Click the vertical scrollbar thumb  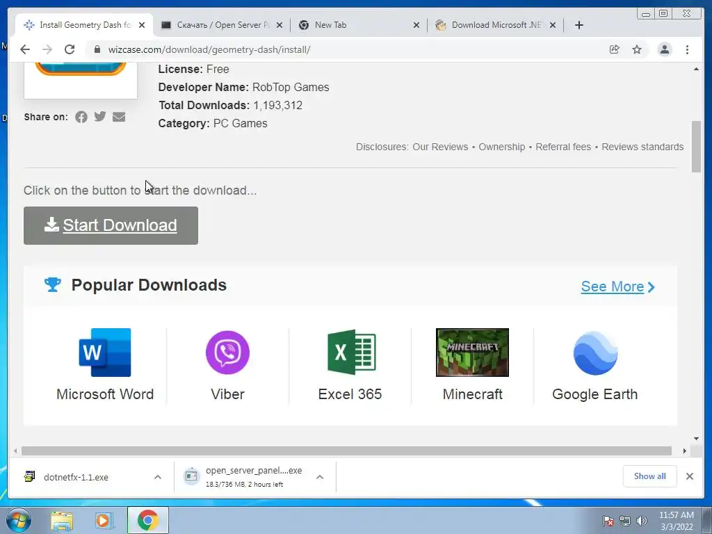tap(696, 146)
